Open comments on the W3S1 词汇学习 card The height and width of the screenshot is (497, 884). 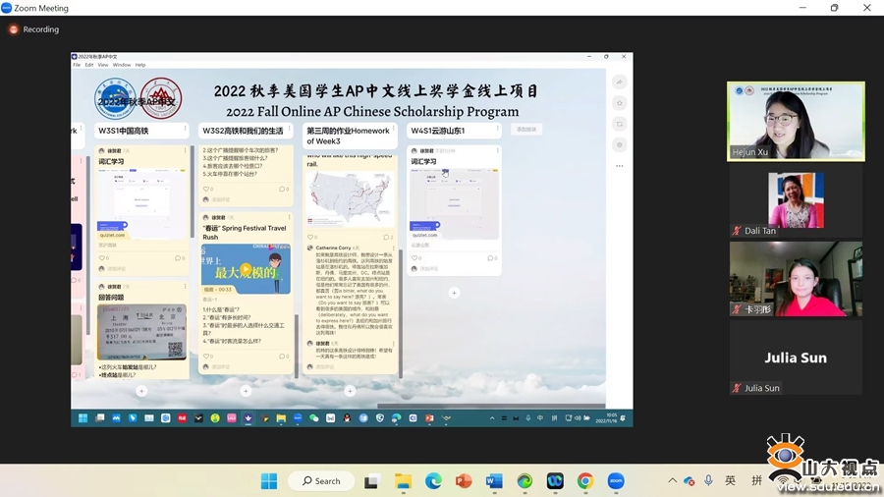click(180, 258)
